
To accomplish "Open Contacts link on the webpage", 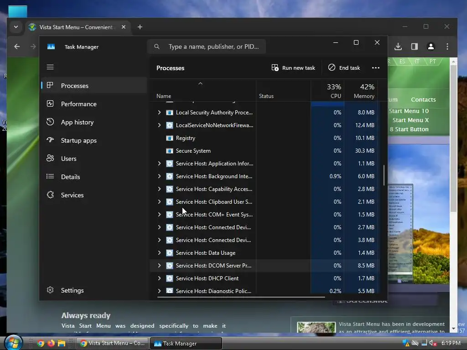I will click(x=423, y=99).
